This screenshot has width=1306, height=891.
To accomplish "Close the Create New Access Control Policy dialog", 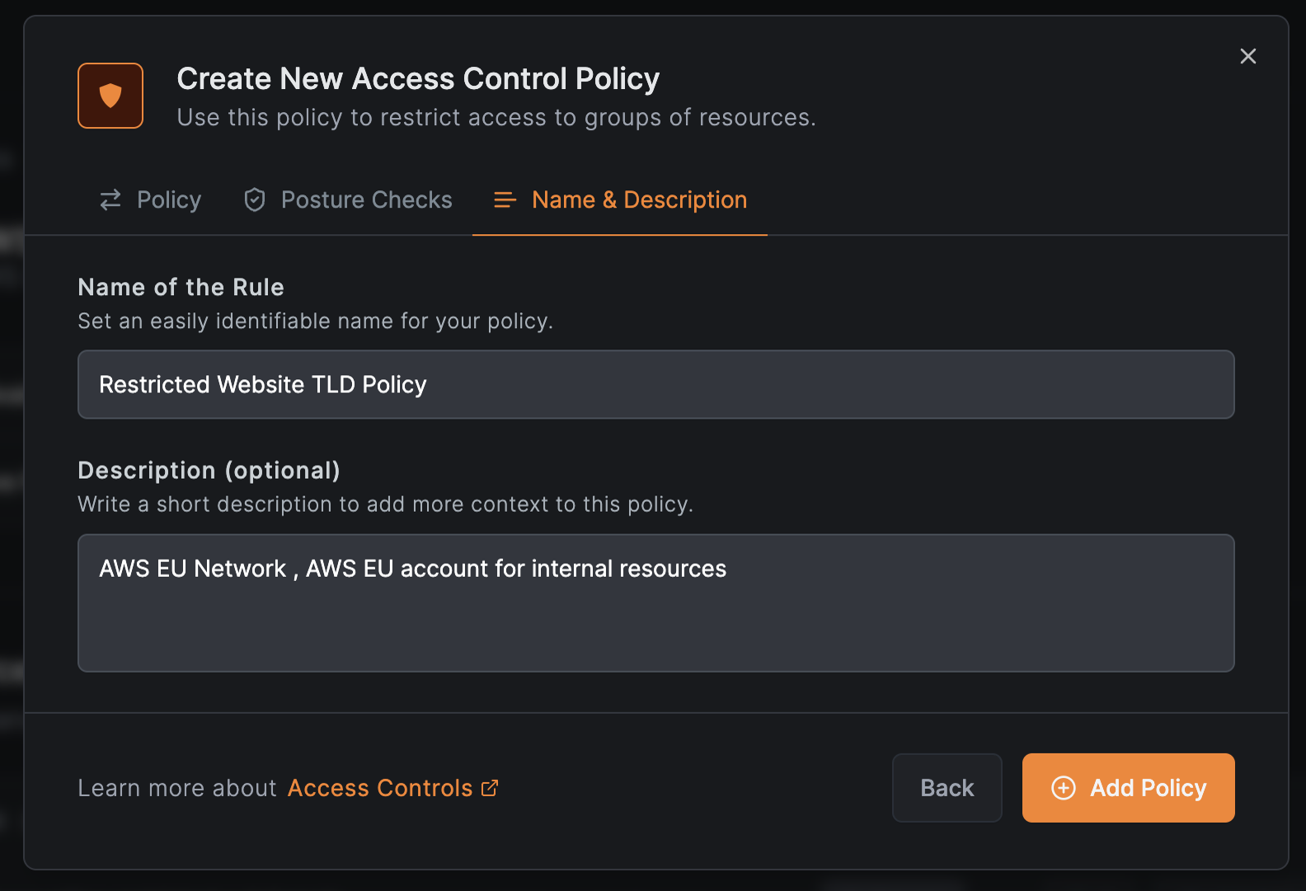I will coord(1247,56).
